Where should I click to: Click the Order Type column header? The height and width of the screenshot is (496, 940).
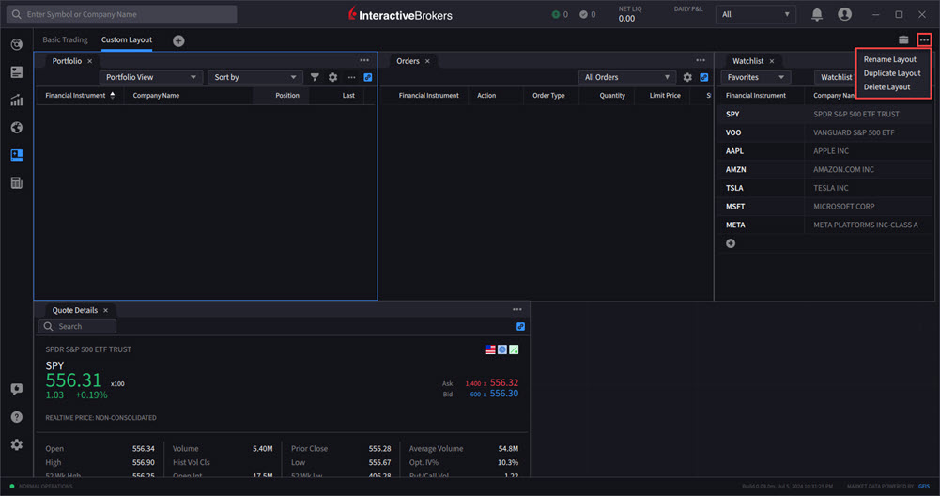coord(548,96)
